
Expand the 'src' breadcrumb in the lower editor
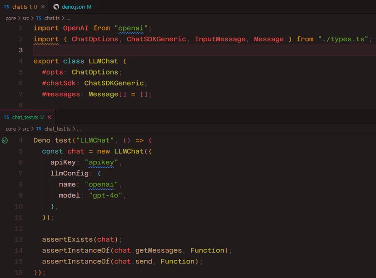click(x=26, y=129)
